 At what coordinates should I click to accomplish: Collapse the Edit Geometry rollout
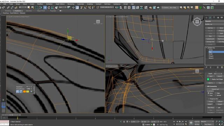[206, 86]
